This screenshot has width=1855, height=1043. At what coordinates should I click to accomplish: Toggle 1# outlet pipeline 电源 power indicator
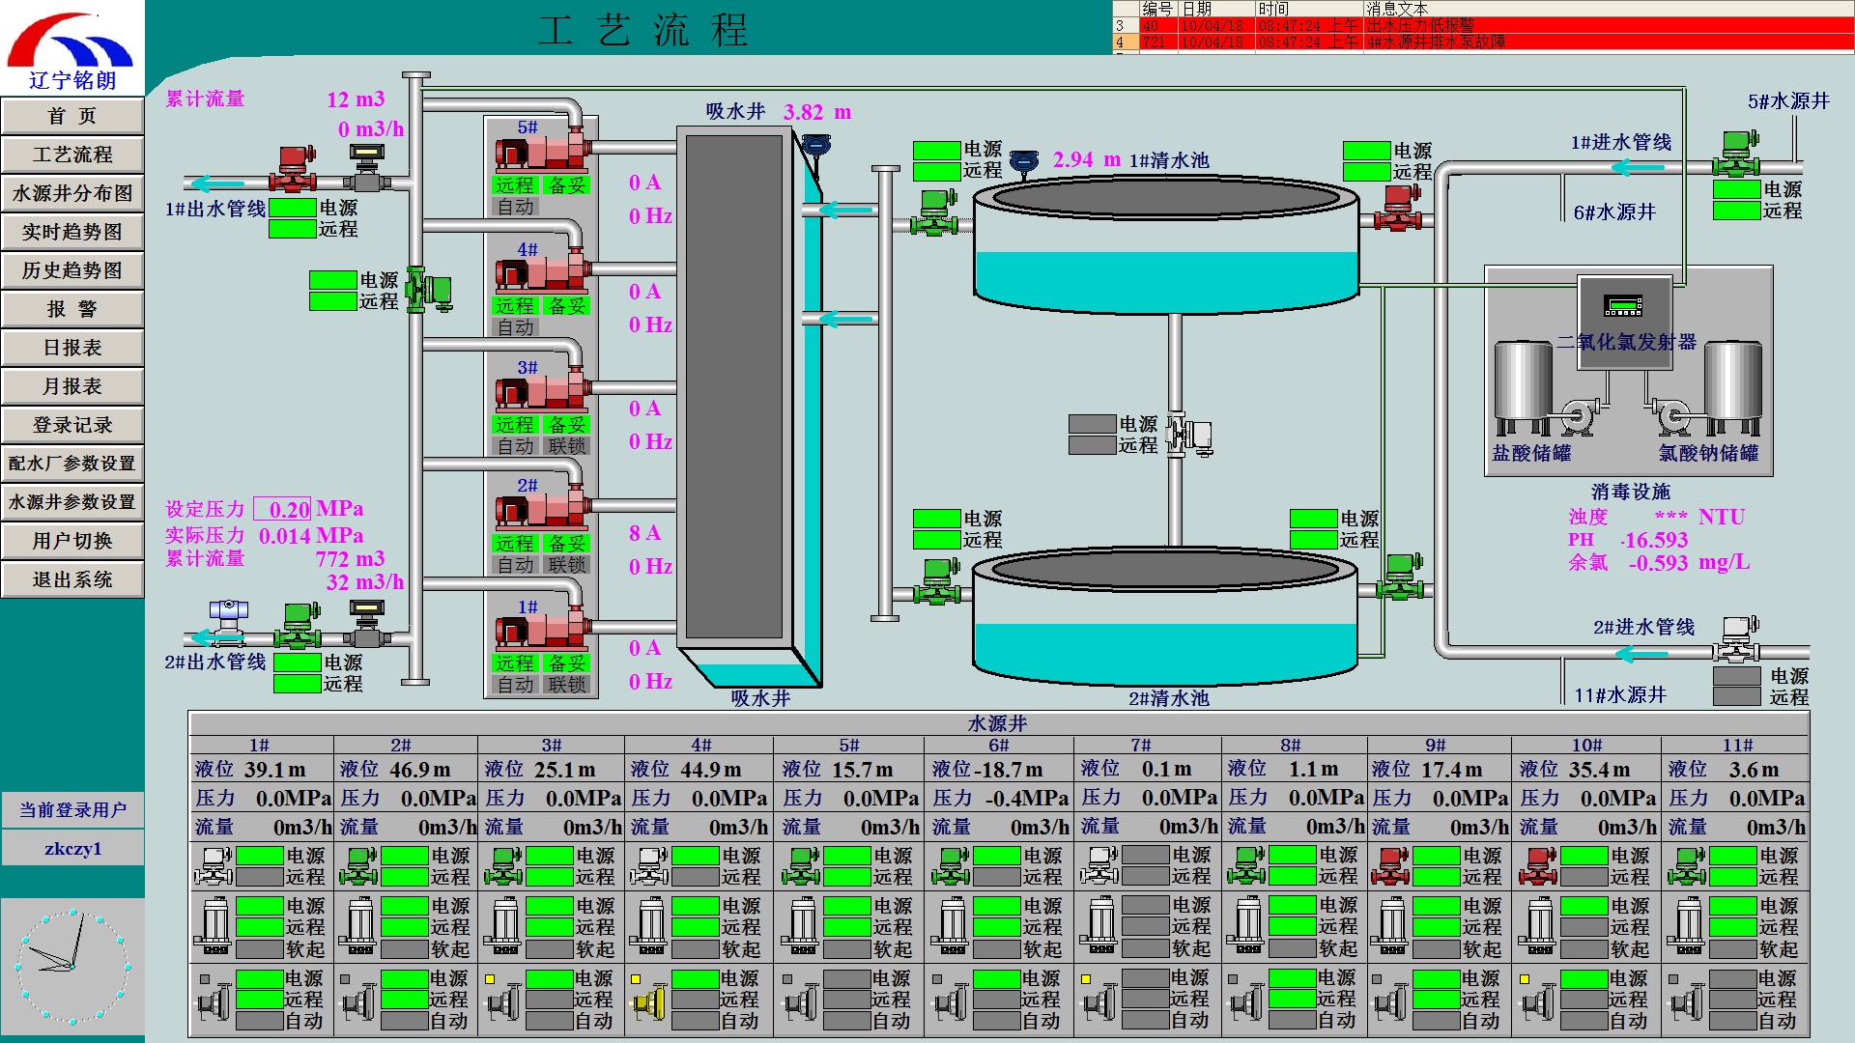[x=292, y=208]
